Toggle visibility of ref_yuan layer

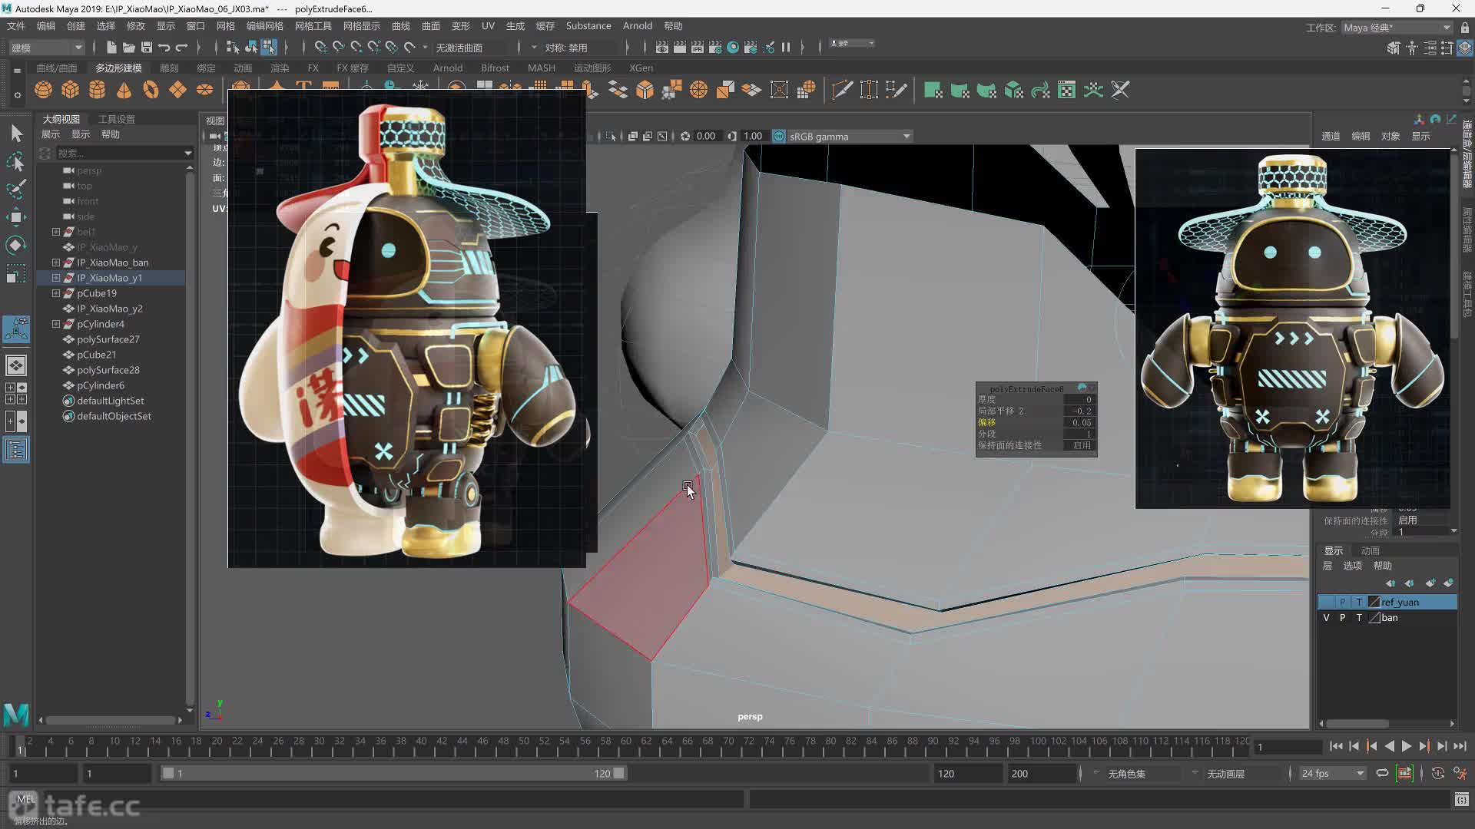pos(1326,602)
